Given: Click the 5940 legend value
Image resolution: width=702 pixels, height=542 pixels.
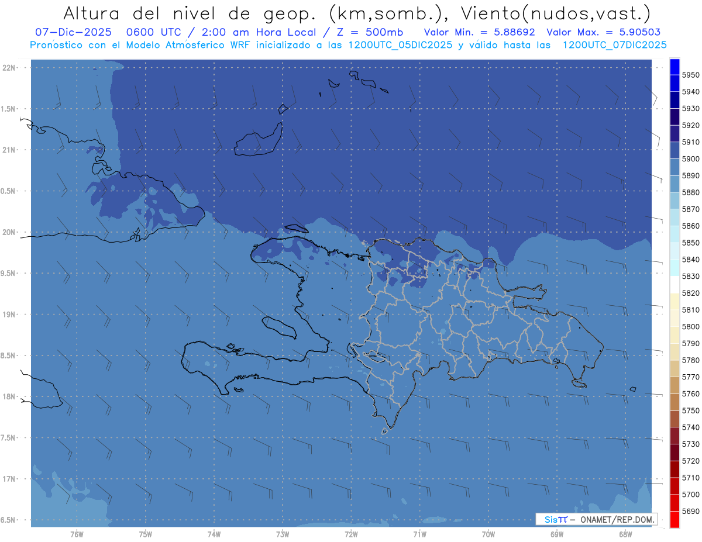Looking at the screenshot, I should click(690, 92).
